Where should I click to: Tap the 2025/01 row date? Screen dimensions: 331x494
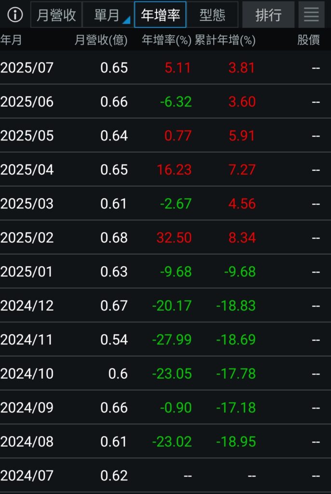click(x=27, y=272)
